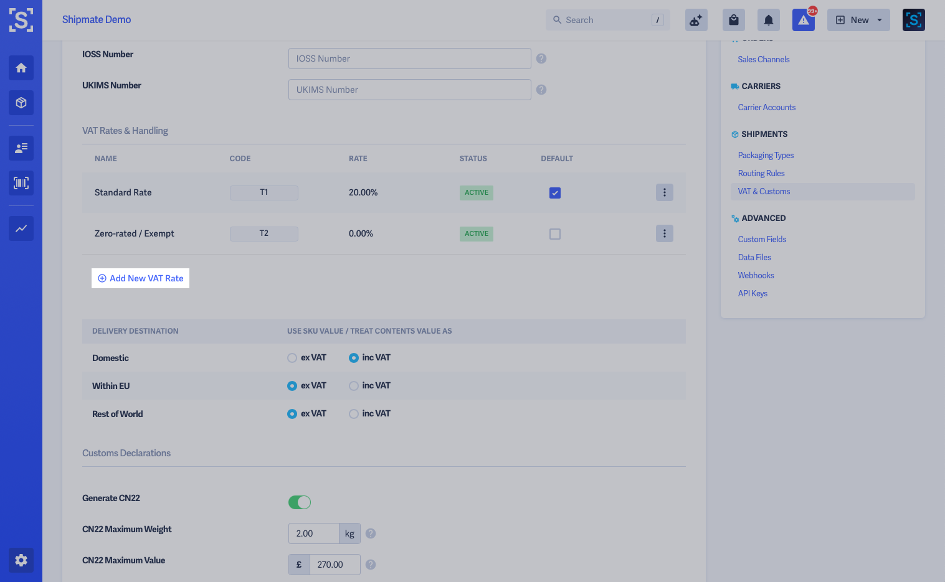
Task: Select ex VAT for Rest of World
Action: [x=292, y=414]
